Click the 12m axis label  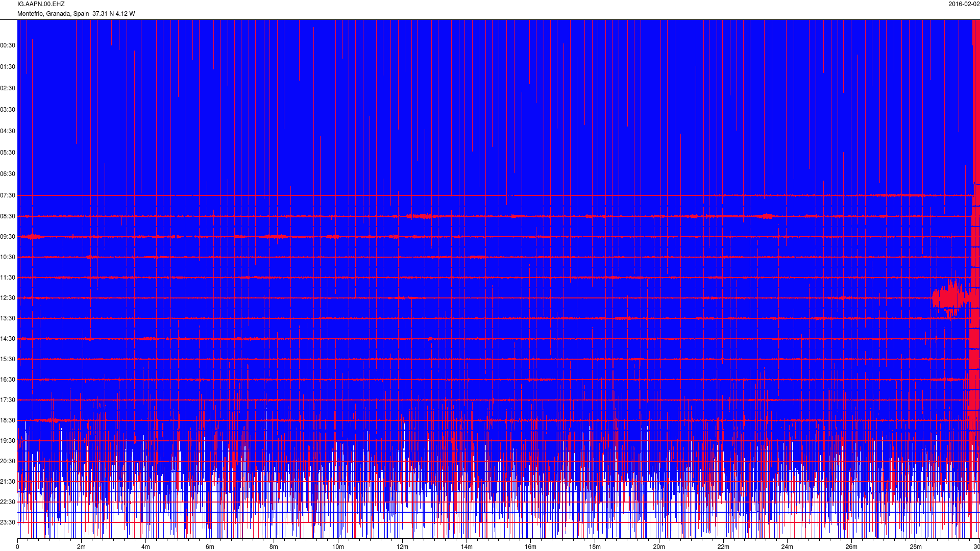[x=402, y=547]
